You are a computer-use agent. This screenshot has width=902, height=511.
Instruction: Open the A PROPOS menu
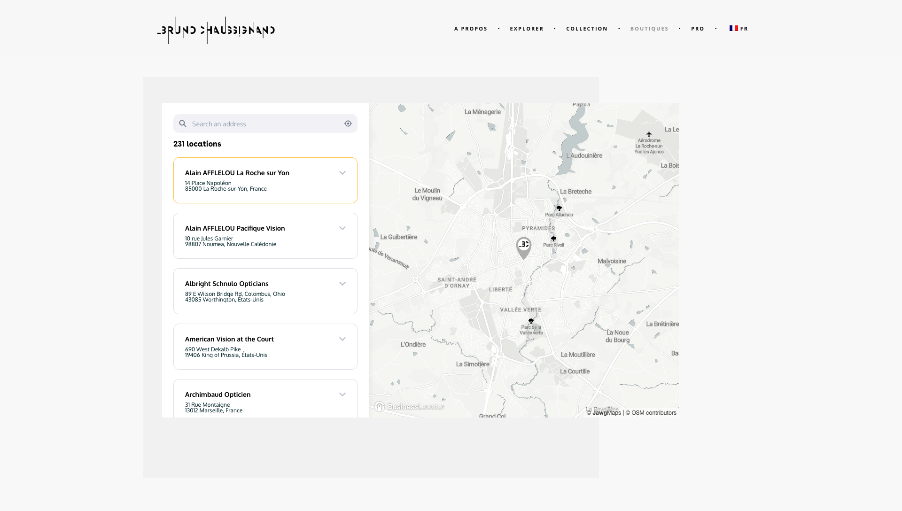pyautogui.click(x=471, y=29)
